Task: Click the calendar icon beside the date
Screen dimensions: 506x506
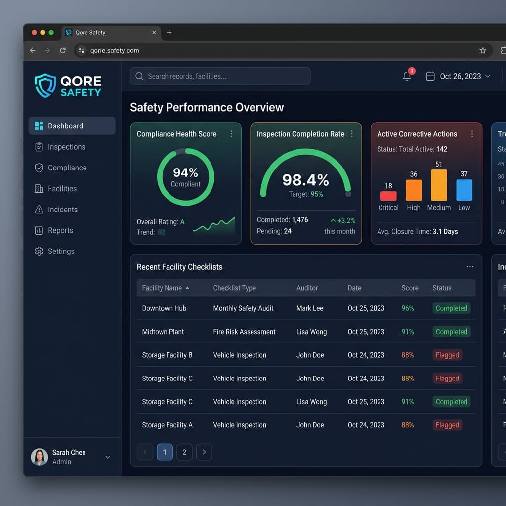Action: point(430,76)
